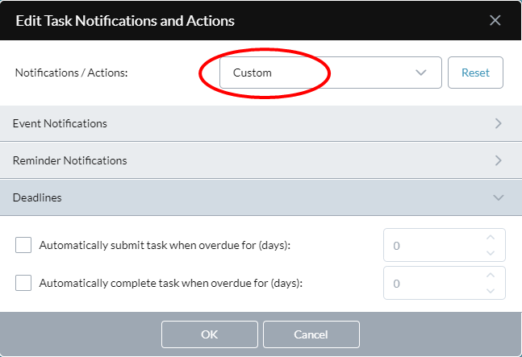The image size is (522, 357).
Task: Enable automatically complete task when overdue
Action: 23,283
